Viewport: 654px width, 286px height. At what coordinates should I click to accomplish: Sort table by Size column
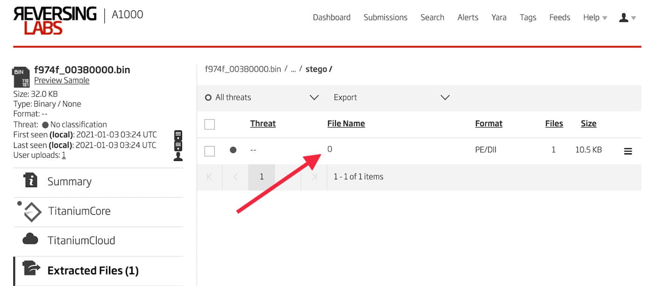(589, 123)
